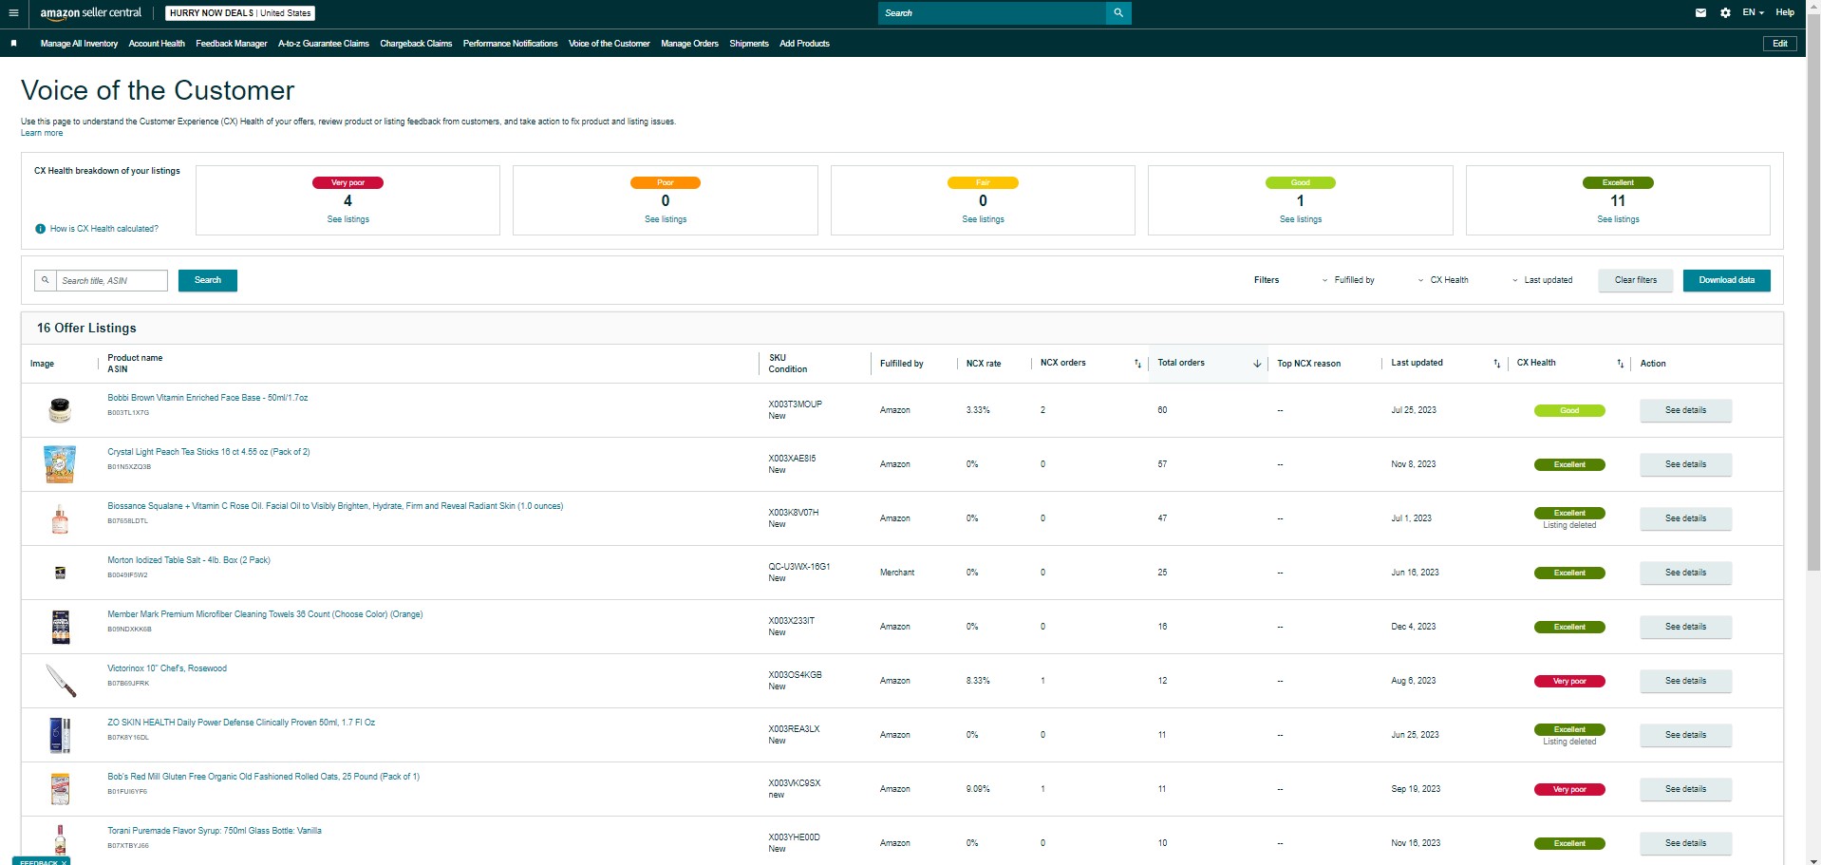
Task: Open Account Health menu item
Action: 157,44
